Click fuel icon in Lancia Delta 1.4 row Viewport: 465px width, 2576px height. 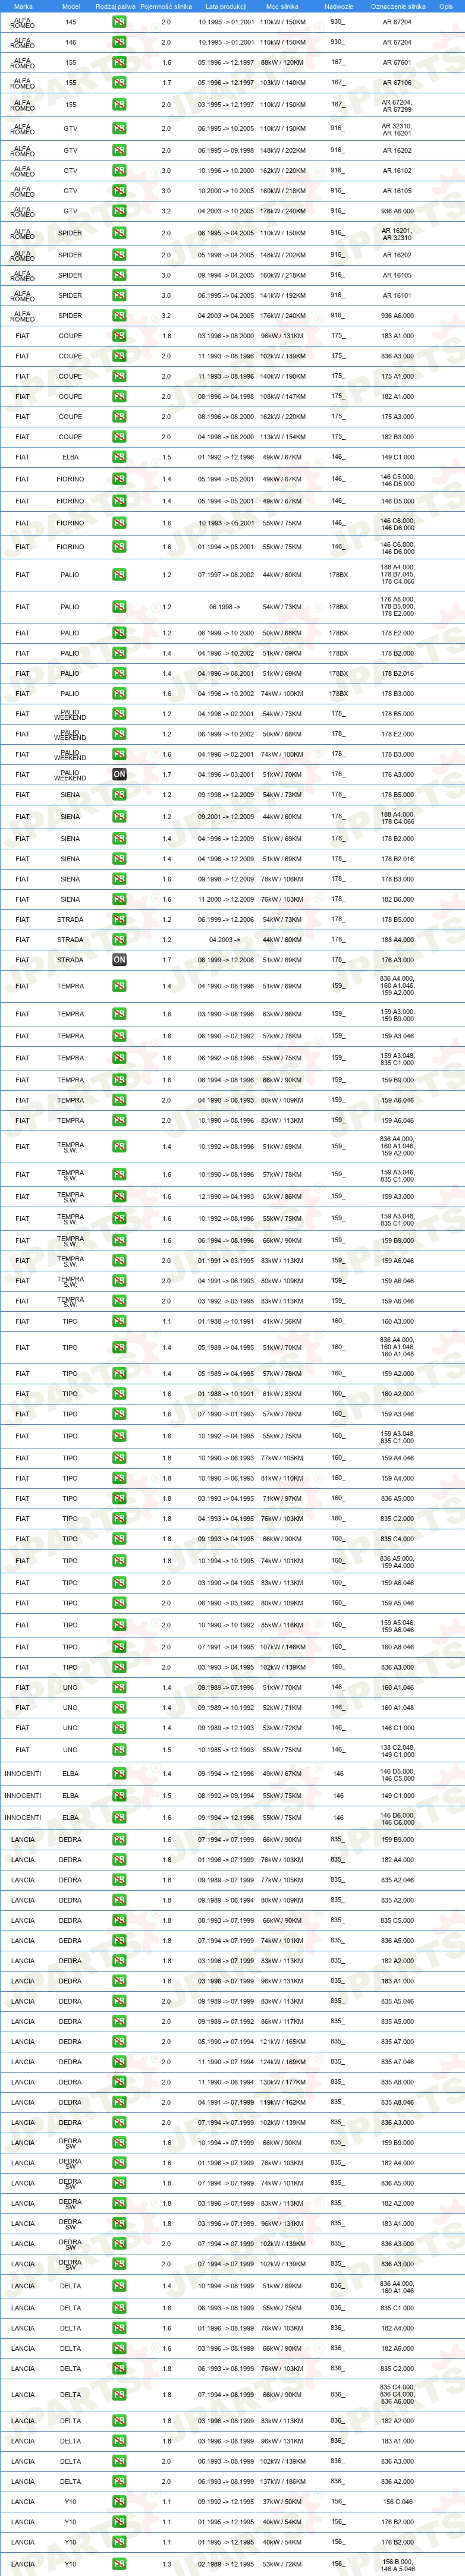(x=119, y=2286)
